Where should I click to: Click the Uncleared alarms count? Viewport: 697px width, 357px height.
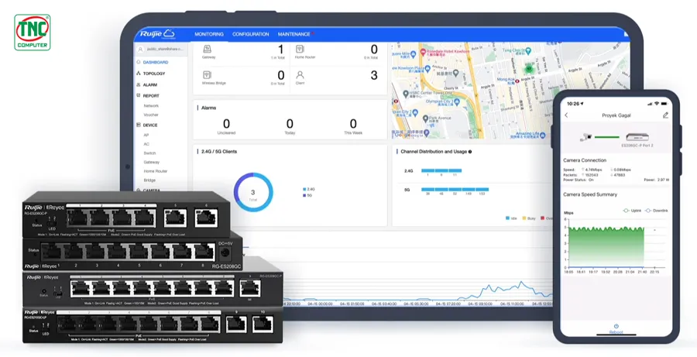pyautogui.click(x=226, y=124)
